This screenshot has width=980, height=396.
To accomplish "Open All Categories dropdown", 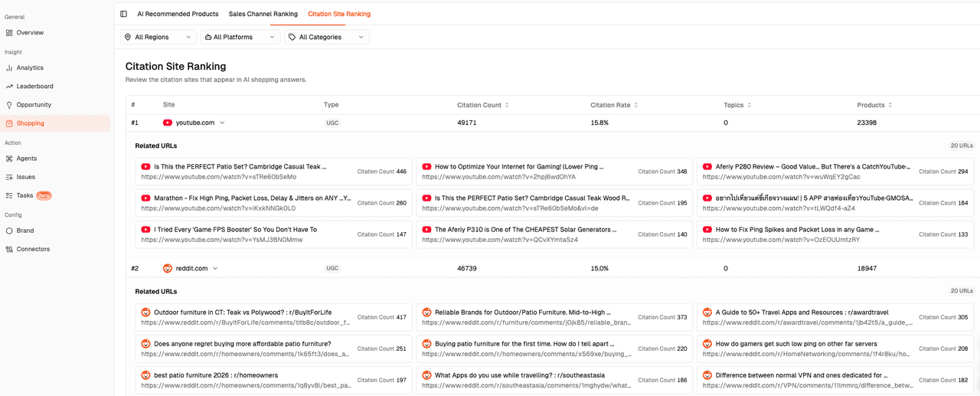I will [x=327, y=37].
